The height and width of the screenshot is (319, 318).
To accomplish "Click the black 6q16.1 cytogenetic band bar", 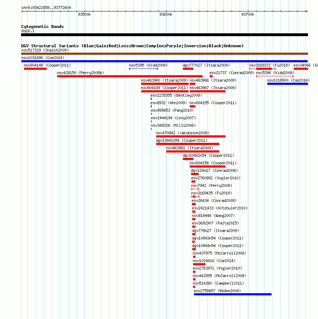I will (x=164, y=35).
